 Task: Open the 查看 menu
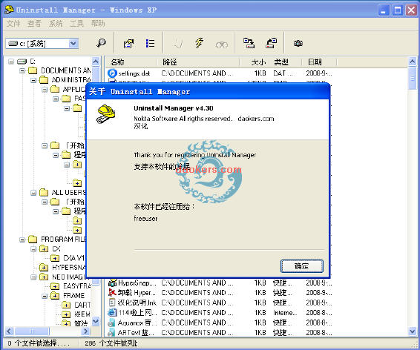34,24
